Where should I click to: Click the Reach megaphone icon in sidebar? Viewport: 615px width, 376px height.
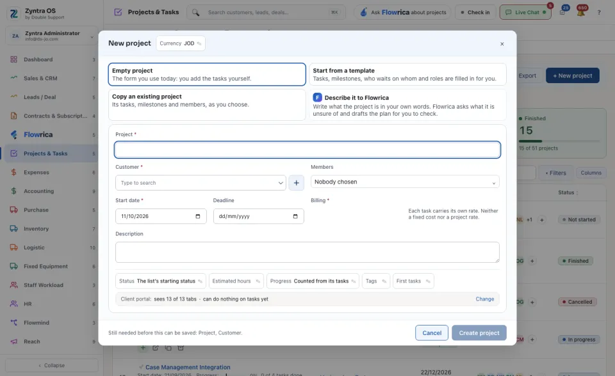[13, 341]
